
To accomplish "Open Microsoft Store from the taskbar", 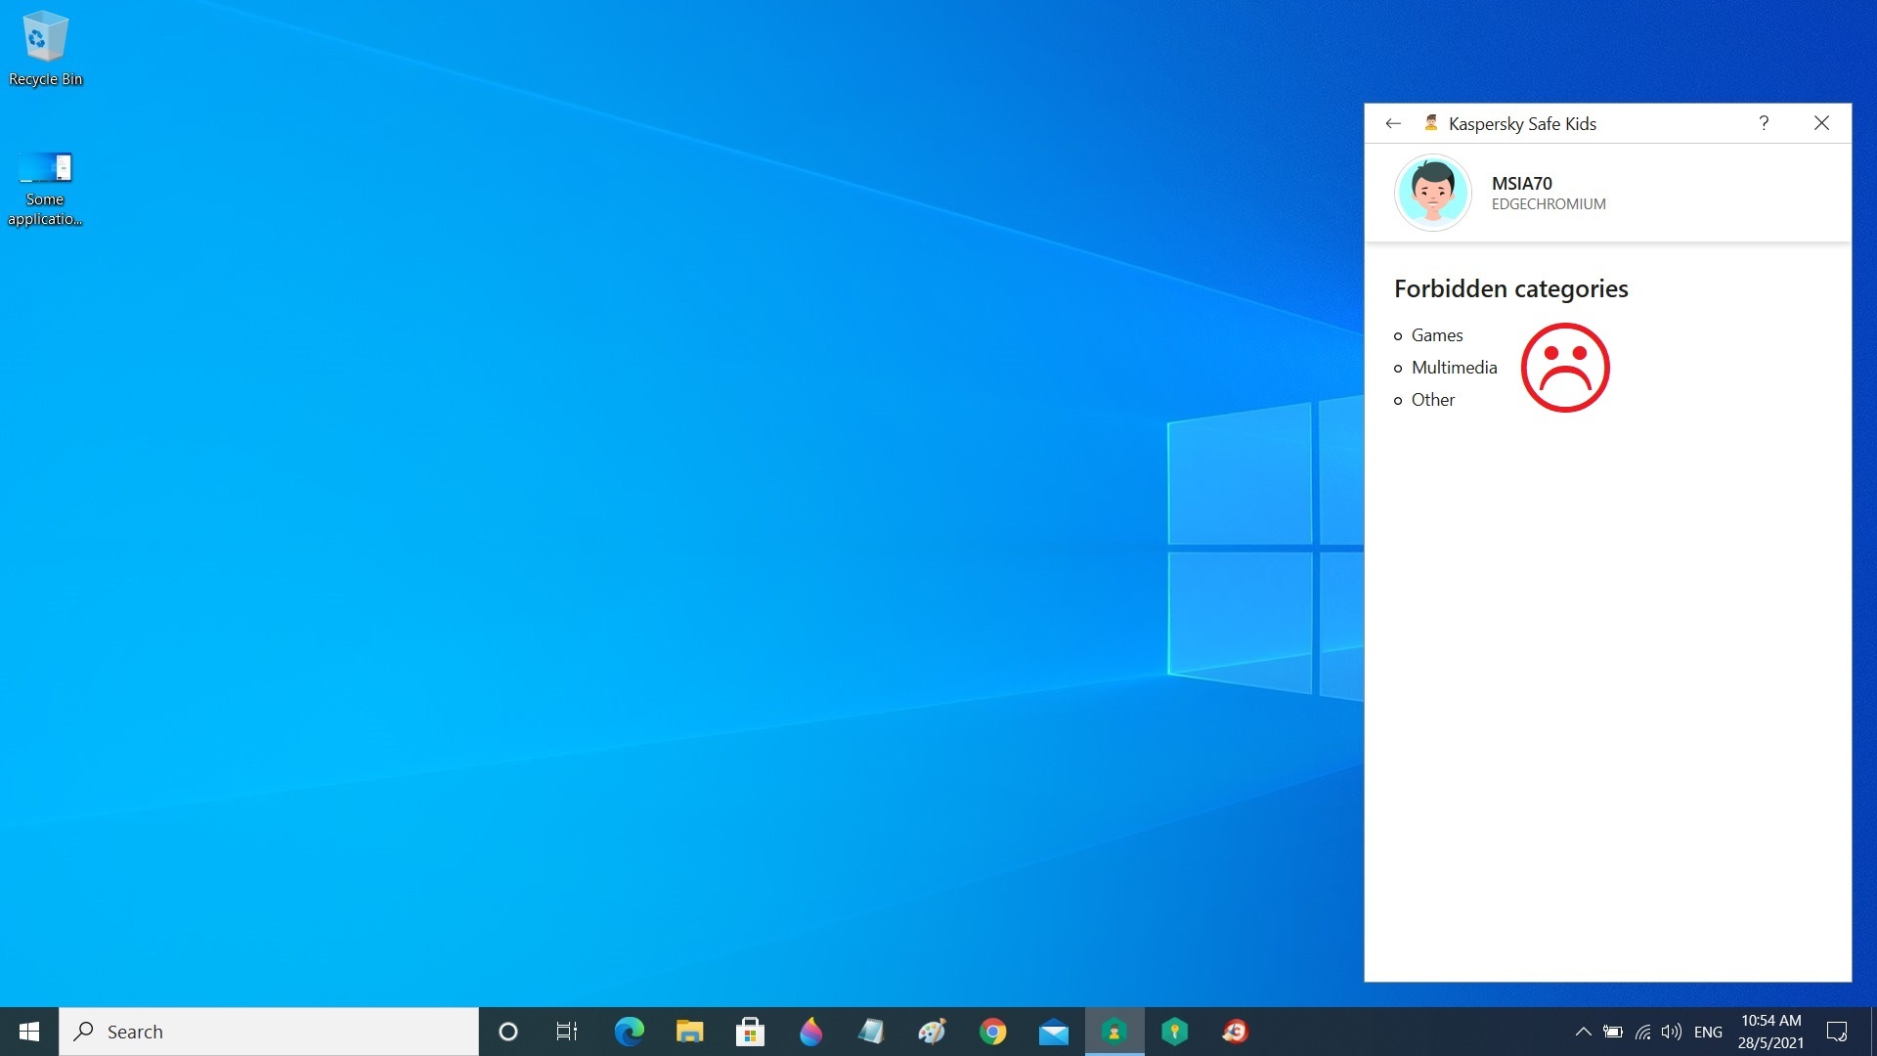I will 750,1032.
